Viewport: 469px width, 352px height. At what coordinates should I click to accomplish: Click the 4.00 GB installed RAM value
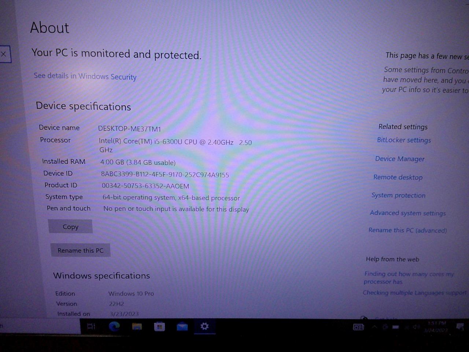tap(138, 162)
